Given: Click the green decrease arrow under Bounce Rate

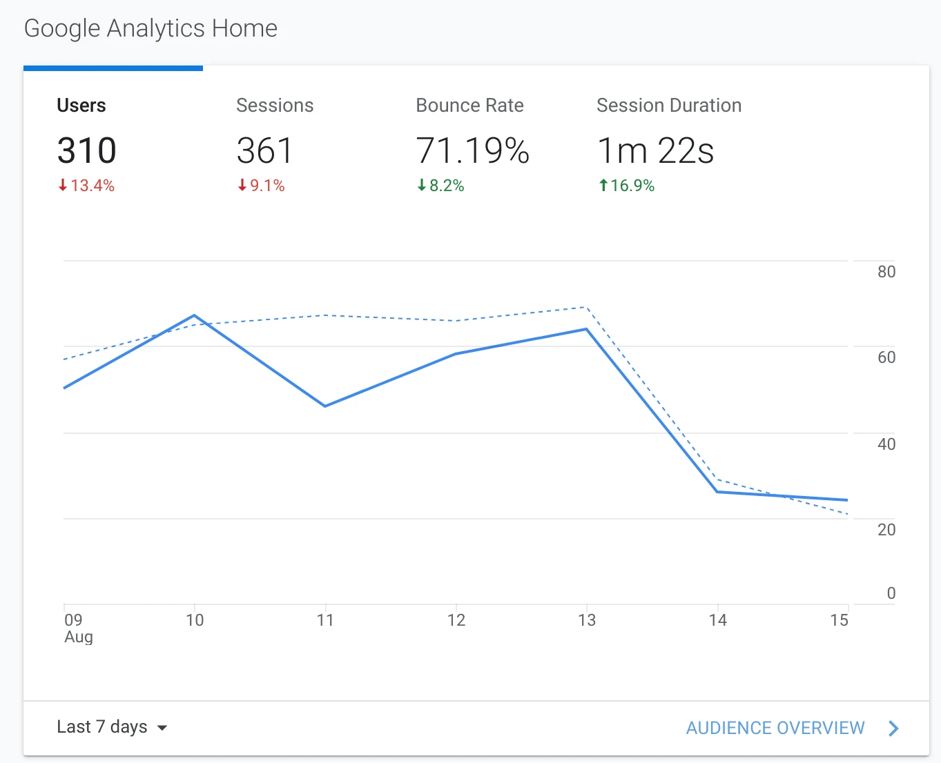Looking at the screenshot, I should (422, 185).
